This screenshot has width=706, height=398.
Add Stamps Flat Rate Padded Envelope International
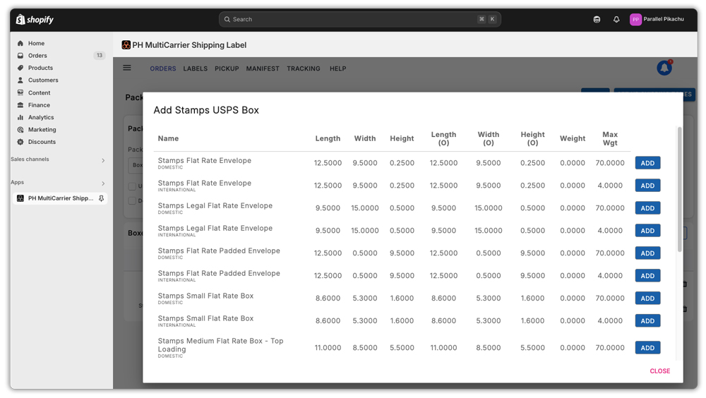click(647, 275)
